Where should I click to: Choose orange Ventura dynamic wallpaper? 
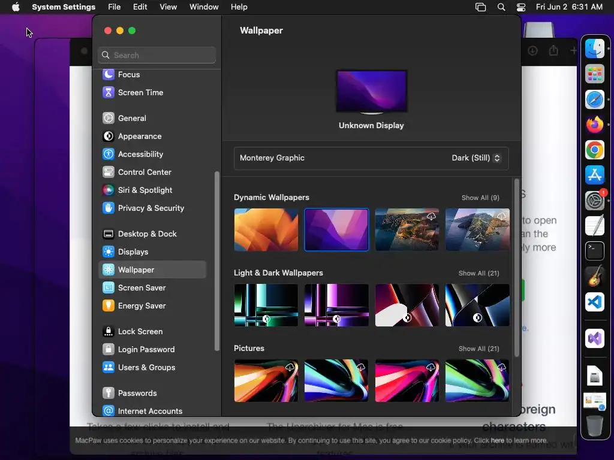266,229
